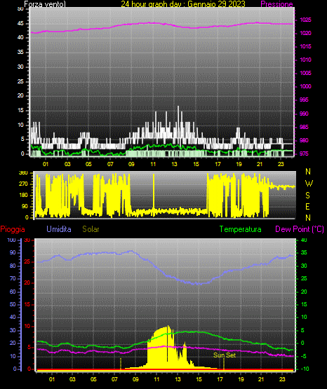Click the Temperatura legend label
This screenshot has width=327, height=389.
tap(241, 229)
